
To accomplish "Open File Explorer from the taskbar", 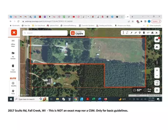I will pyautogui.click(x=57, y=99).
